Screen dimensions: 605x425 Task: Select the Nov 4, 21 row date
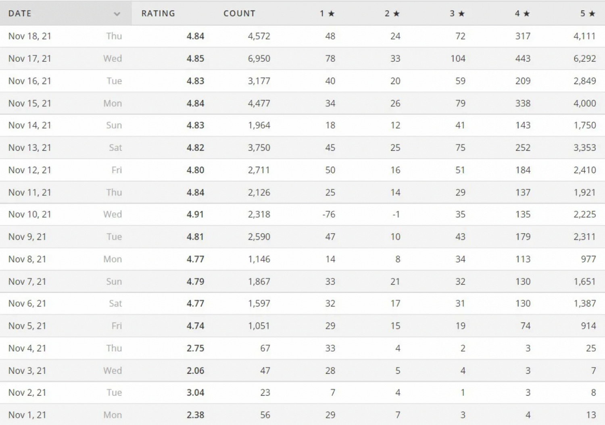click(27, 348)
